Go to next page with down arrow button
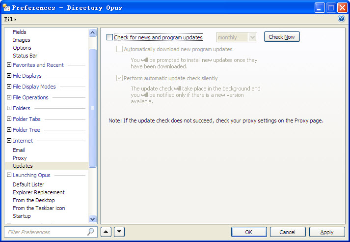This screenshot has height=242, width=350. point(119,232)
